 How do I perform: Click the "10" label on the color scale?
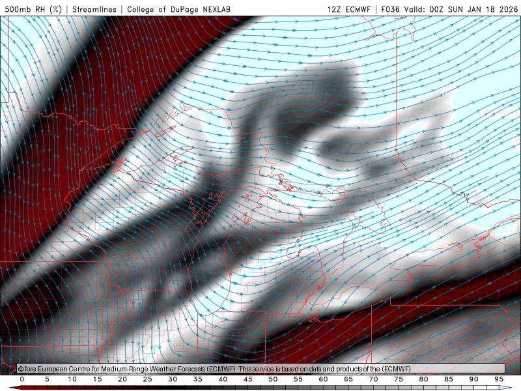pos(72,379)
